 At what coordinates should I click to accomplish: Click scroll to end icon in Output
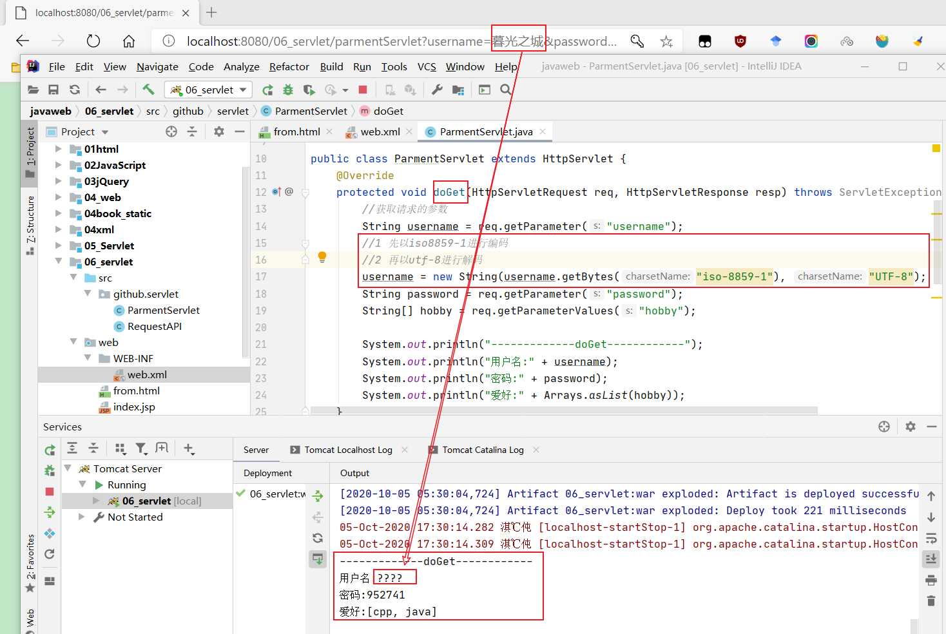pos(931,559)
